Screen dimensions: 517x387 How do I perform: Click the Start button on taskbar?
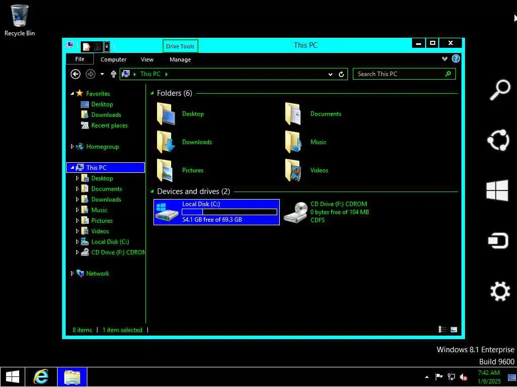click(12, 377)
